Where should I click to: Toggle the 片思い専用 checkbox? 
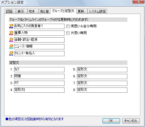68,33
